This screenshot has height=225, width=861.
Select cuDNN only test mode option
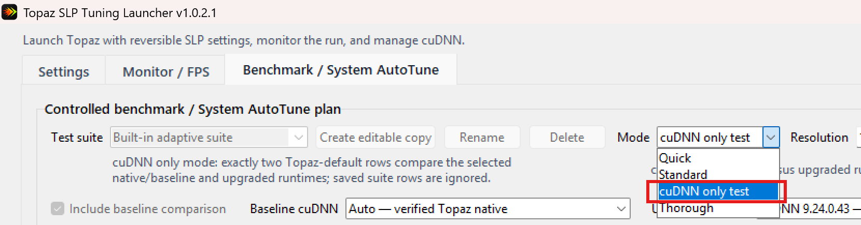(718, 191)
